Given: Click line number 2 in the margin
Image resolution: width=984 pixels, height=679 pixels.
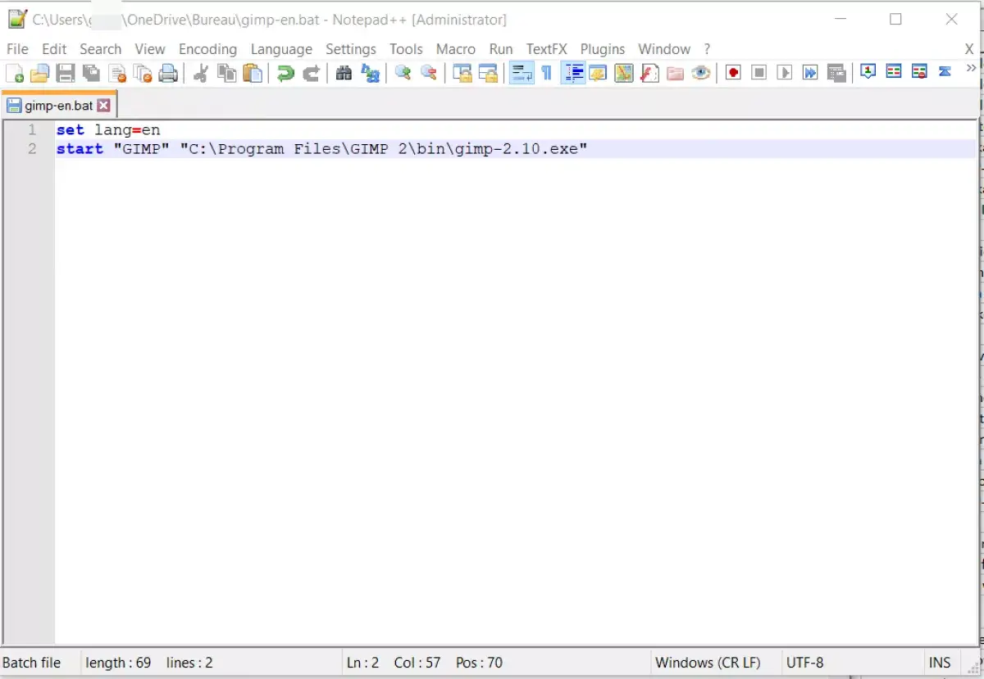Looking at the screenshot, I should [x=32, y=149].
